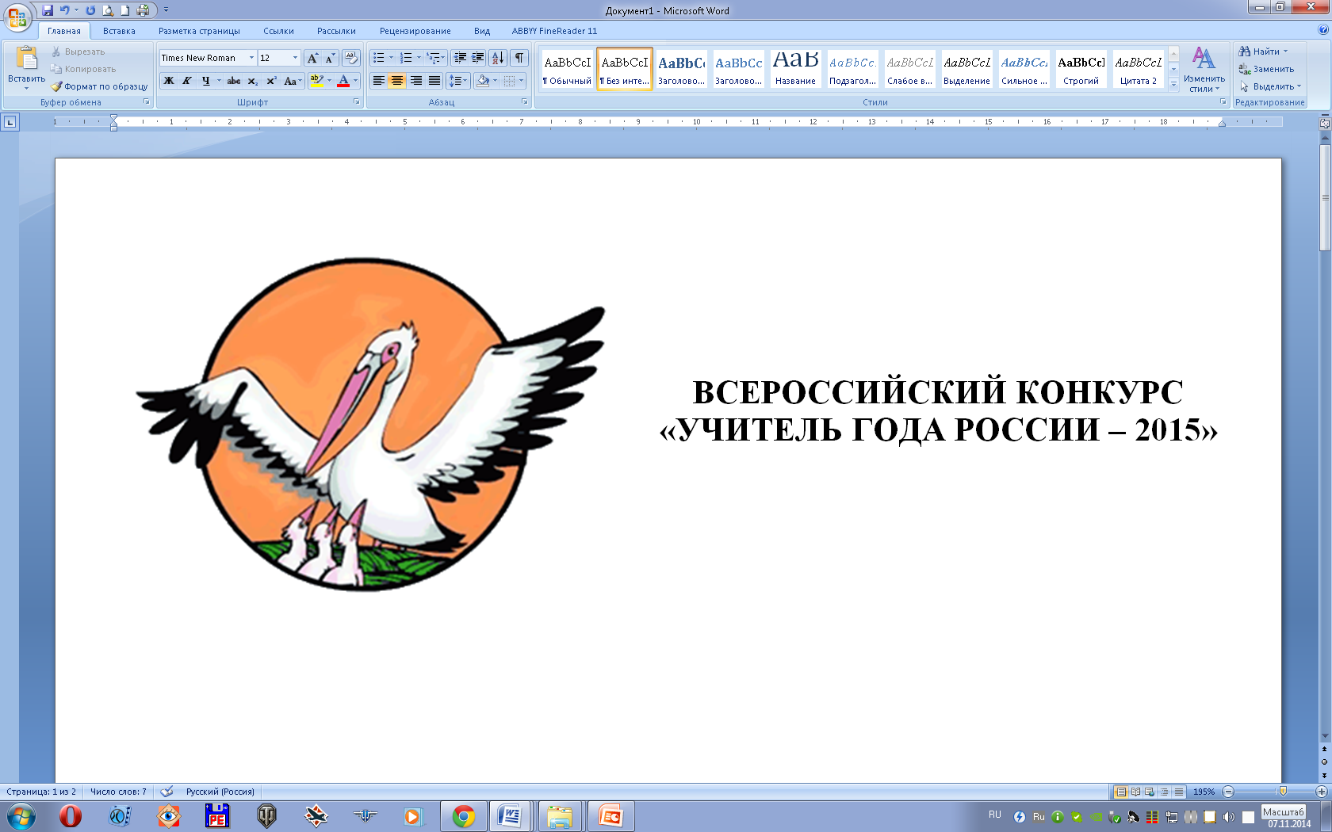The image size is (1332, 832).
Task: Center align text
Action: [x=397, y=81]
